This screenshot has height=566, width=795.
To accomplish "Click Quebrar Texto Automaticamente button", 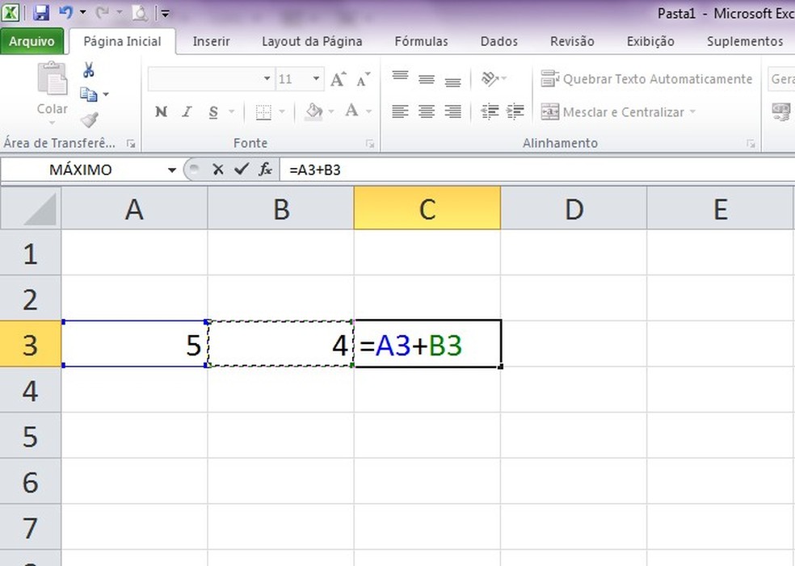I will [x=646, y=79].
